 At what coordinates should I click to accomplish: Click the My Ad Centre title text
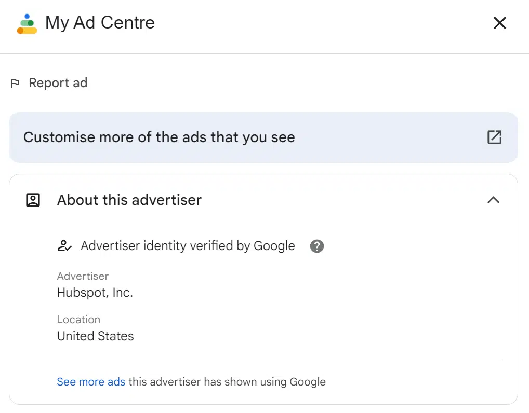(x=100, y=23)
